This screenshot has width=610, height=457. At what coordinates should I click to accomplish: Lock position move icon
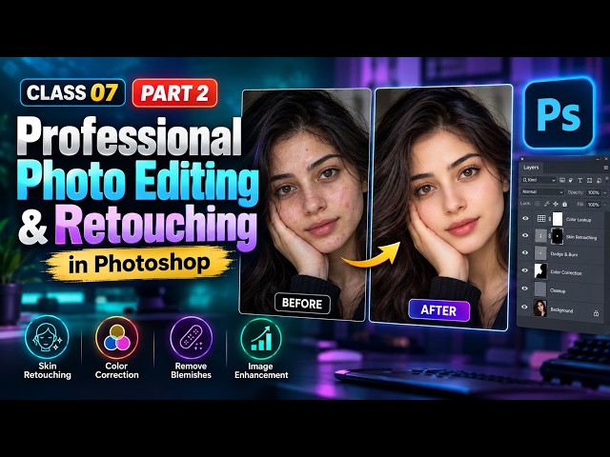[x=556, y=204]
